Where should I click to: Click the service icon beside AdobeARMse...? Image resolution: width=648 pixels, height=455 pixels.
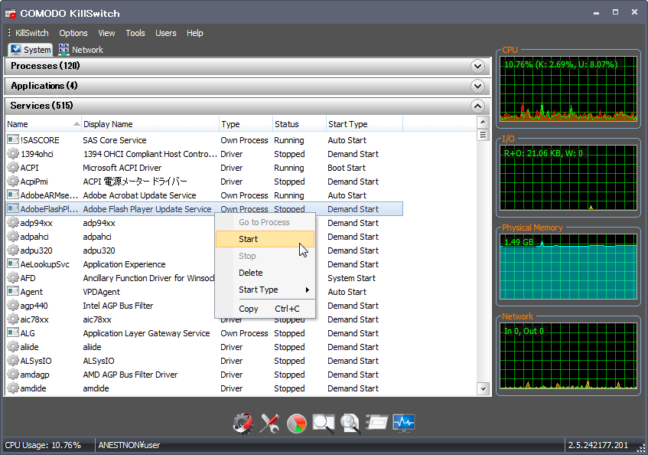click(x=13, y=195)
